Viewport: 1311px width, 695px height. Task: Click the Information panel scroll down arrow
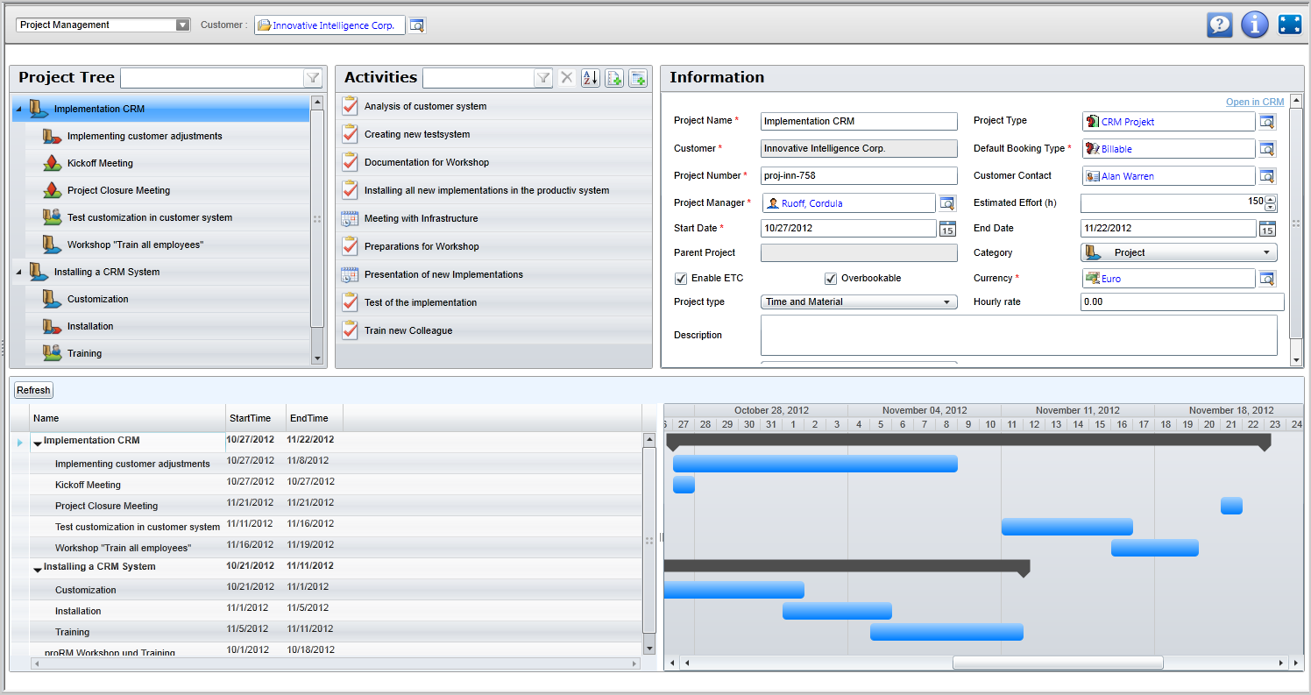(x=1296, y=360)
